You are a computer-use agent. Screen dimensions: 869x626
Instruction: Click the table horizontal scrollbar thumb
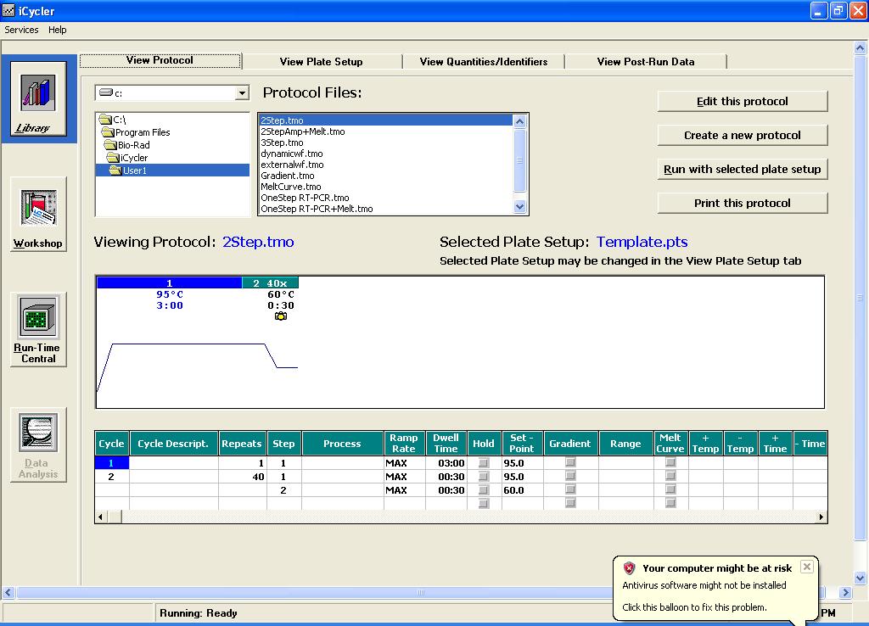115,517
